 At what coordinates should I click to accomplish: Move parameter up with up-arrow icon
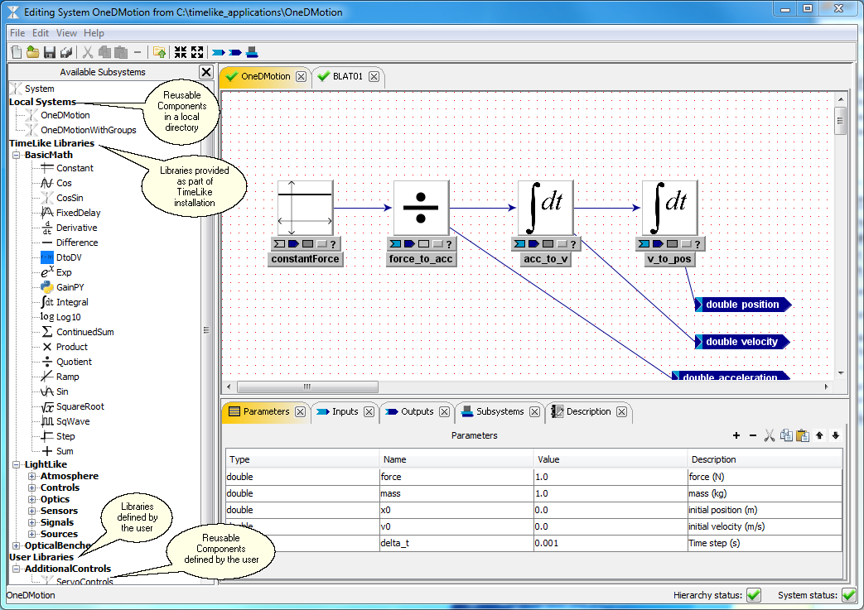coord(819,435)
